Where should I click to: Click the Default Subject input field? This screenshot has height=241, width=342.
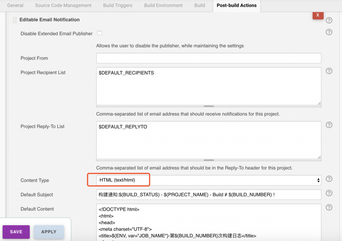(209, 195)
